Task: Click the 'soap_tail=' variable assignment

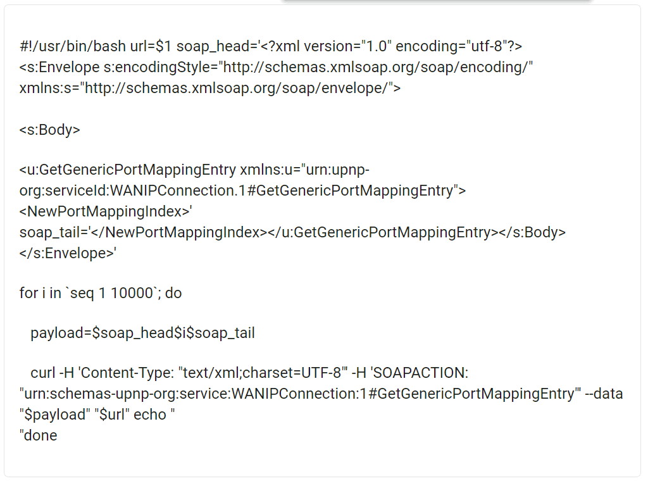Action: point(54,232)
